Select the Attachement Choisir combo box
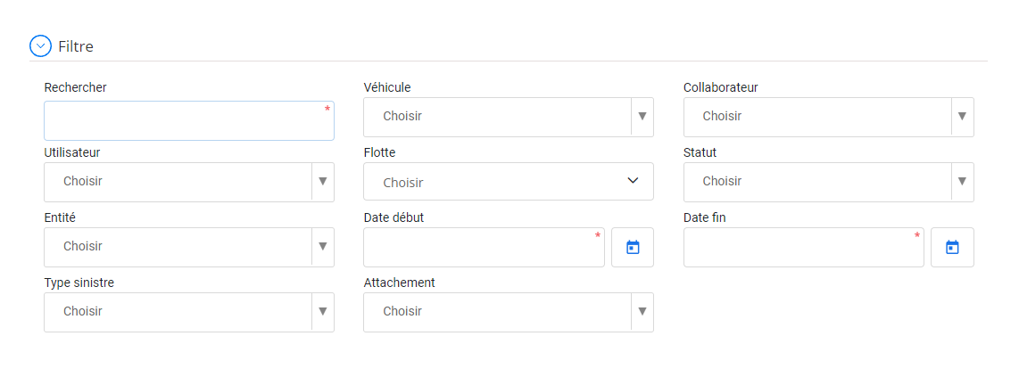1019x377 pixels. (x=509, y=312)
